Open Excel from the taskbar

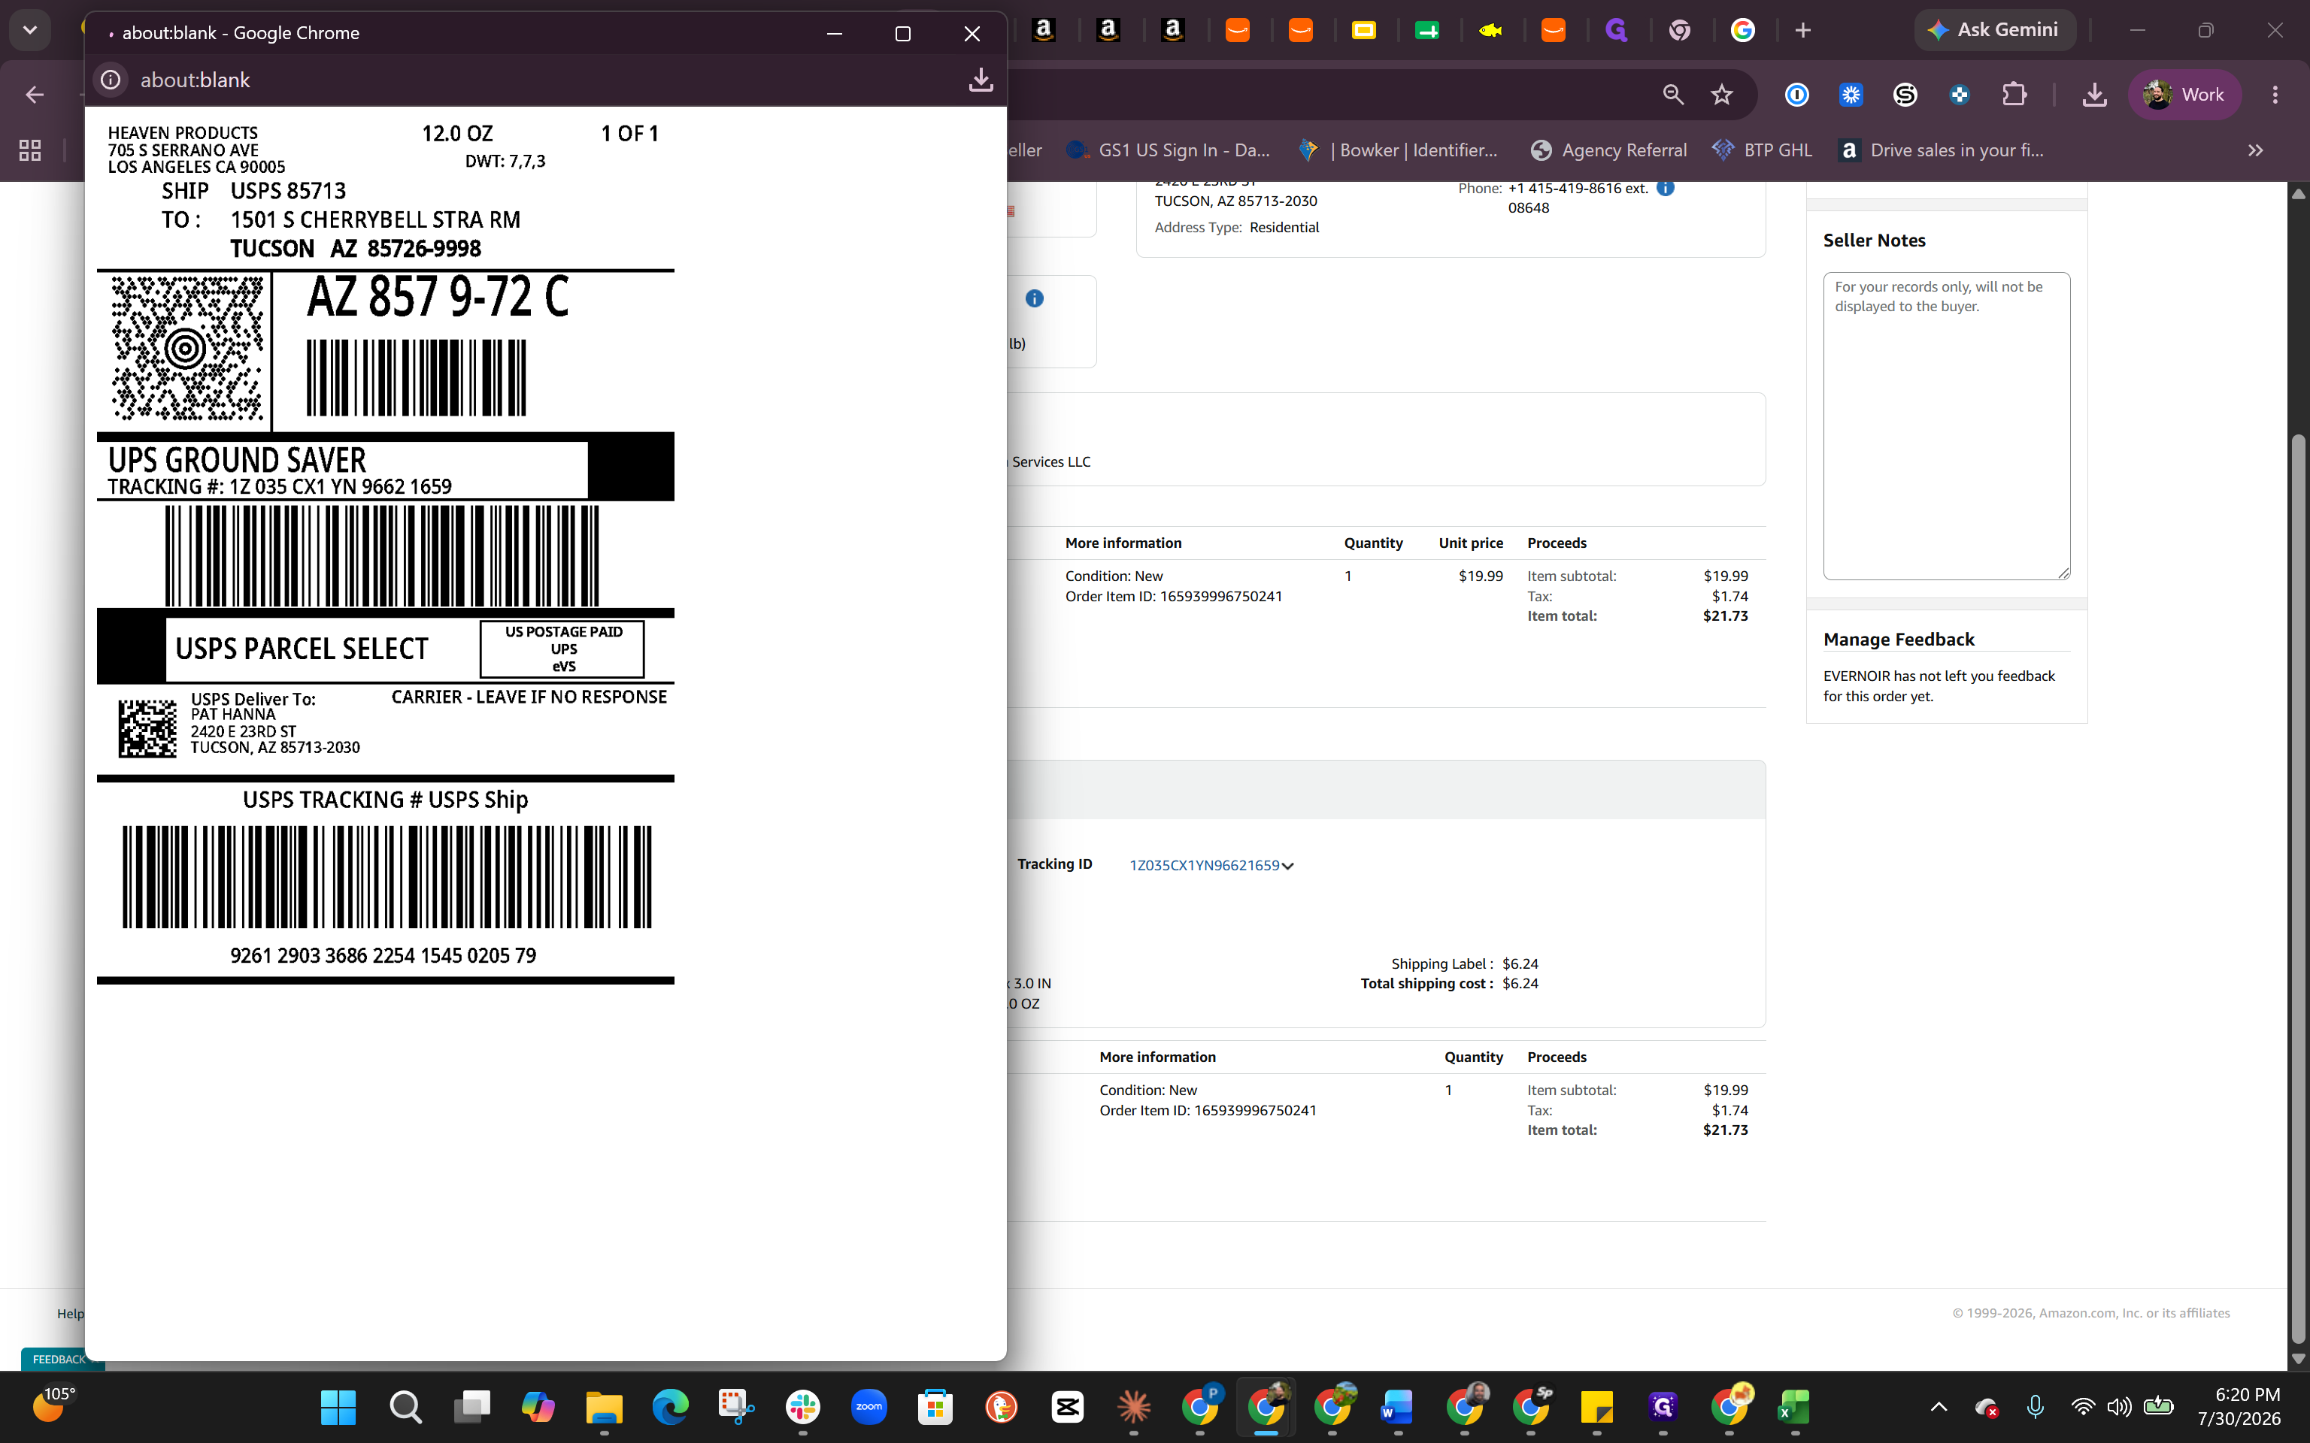tap(1793, 1405)
